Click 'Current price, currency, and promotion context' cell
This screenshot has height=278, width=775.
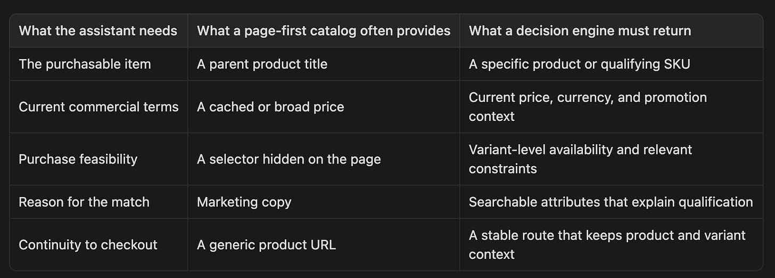pos(611,107)
